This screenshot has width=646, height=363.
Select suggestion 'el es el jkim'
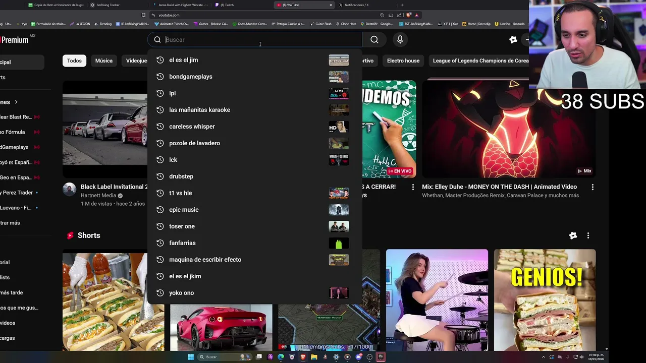254,276
